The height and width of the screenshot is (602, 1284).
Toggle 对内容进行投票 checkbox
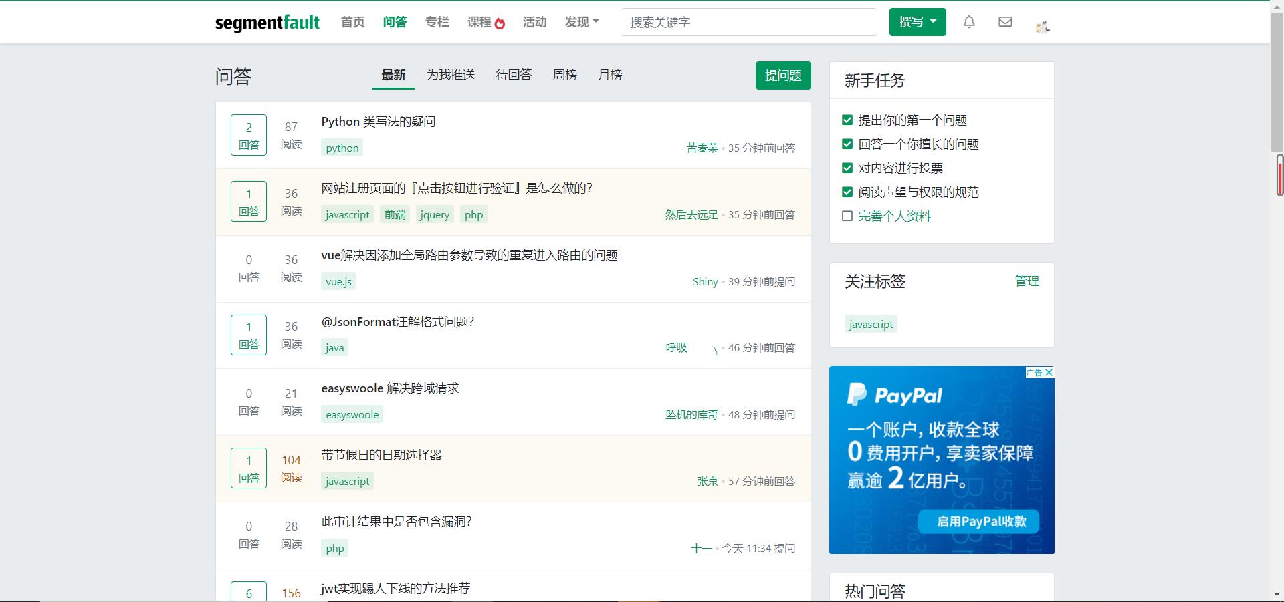(847, 168)
